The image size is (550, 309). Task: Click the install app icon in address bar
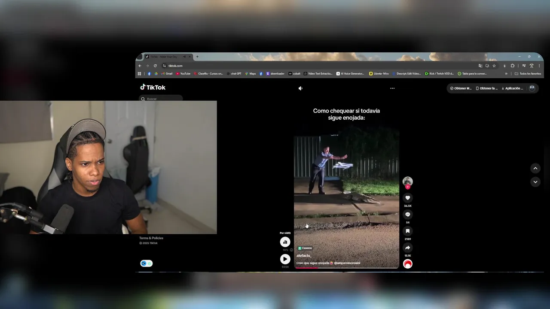pos(487,66)
